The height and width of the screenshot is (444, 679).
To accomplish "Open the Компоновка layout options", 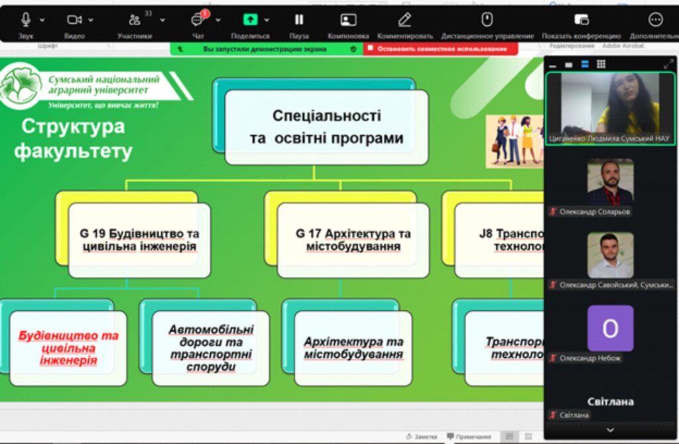I will click(x=348, y=20).
